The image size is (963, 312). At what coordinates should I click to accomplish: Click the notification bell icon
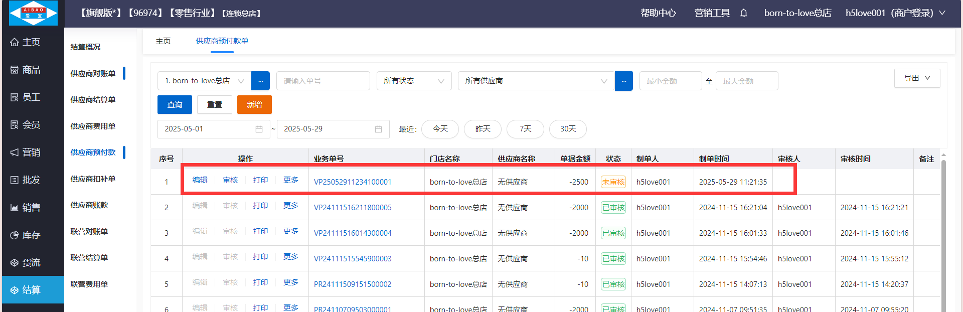pos(744,13)
